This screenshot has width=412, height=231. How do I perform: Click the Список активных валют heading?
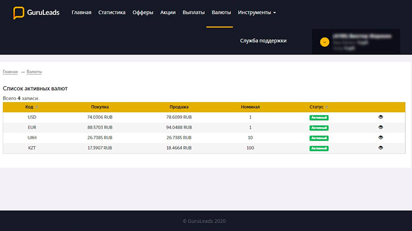point(35,89)
